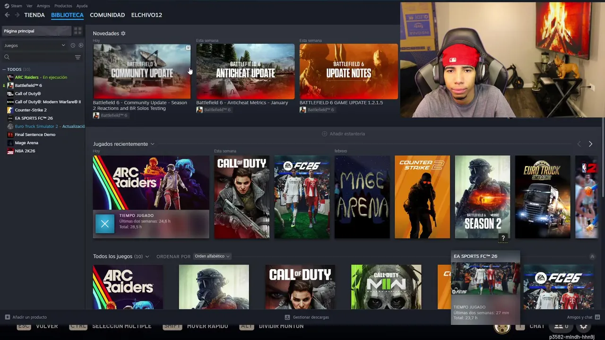This screenshot has width=605, height=340.
Task: Collapse shelf with double chevron up
Action: pos(592,257)
